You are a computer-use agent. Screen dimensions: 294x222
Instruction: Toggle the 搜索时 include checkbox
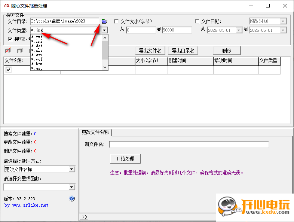(10, 39)
